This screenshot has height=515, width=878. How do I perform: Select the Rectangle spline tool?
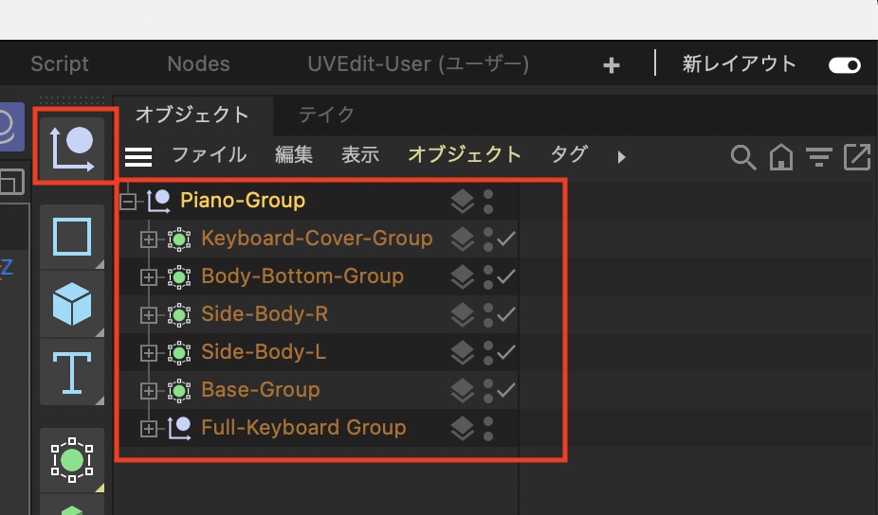(72, 237)
